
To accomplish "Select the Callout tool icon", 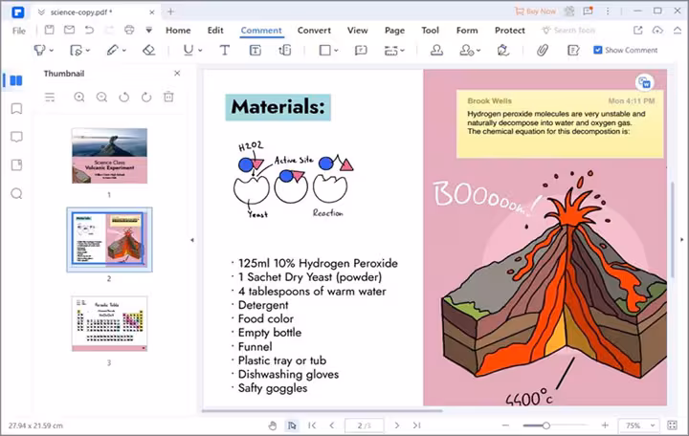I will click(285, 51).
